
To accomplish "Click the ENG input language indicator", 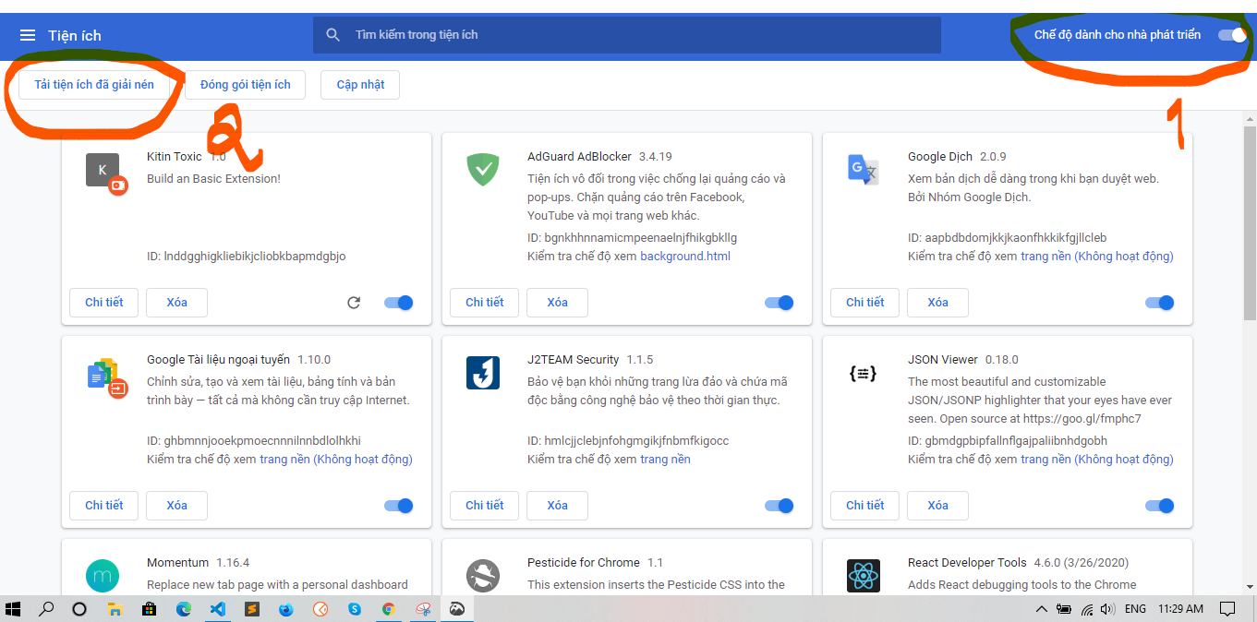I will click(1135, 609).
